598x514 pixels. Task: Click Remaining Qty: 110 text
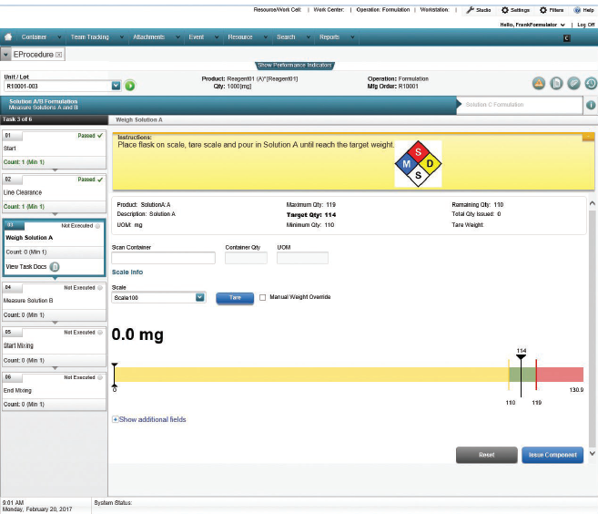click(478, 205)
